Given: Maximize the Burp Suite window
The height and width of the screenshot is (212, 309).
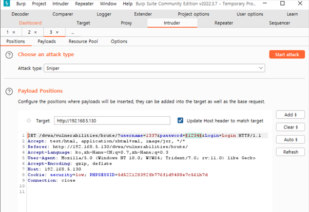Looking at the screenshot, I should 282,4.
